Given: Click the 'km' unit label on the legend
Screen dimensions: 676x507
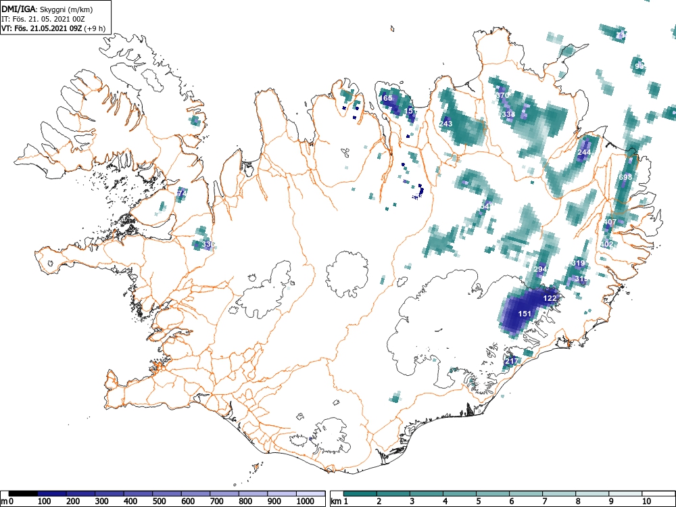Looking at the screenshot, I should click(x=336, y=502).
